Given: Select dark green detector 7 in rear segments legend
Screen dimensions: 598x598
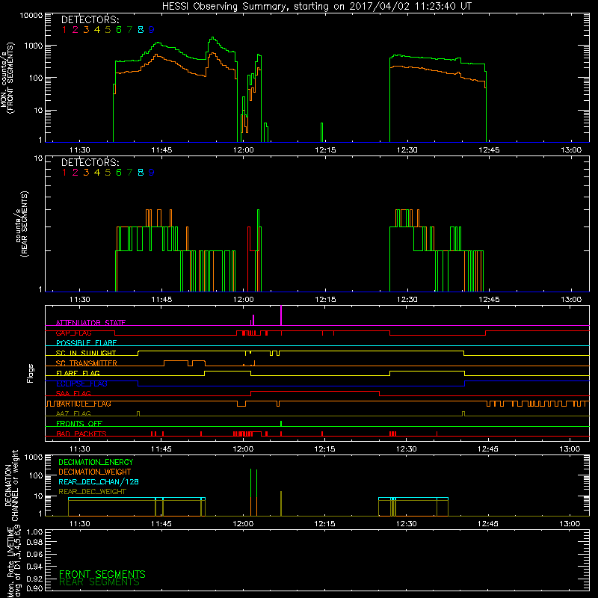Looking at the screenshot, I should [x=129, y=173].
